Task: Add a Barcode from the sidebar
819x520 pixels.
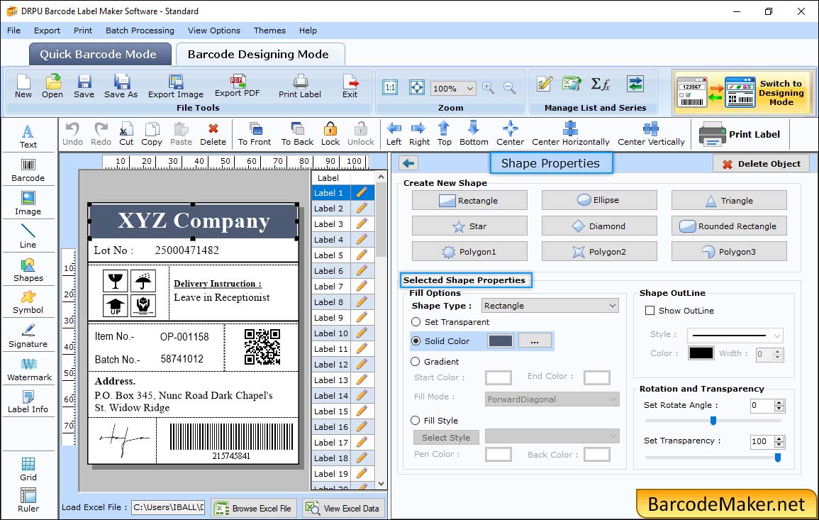Action: 28,170
